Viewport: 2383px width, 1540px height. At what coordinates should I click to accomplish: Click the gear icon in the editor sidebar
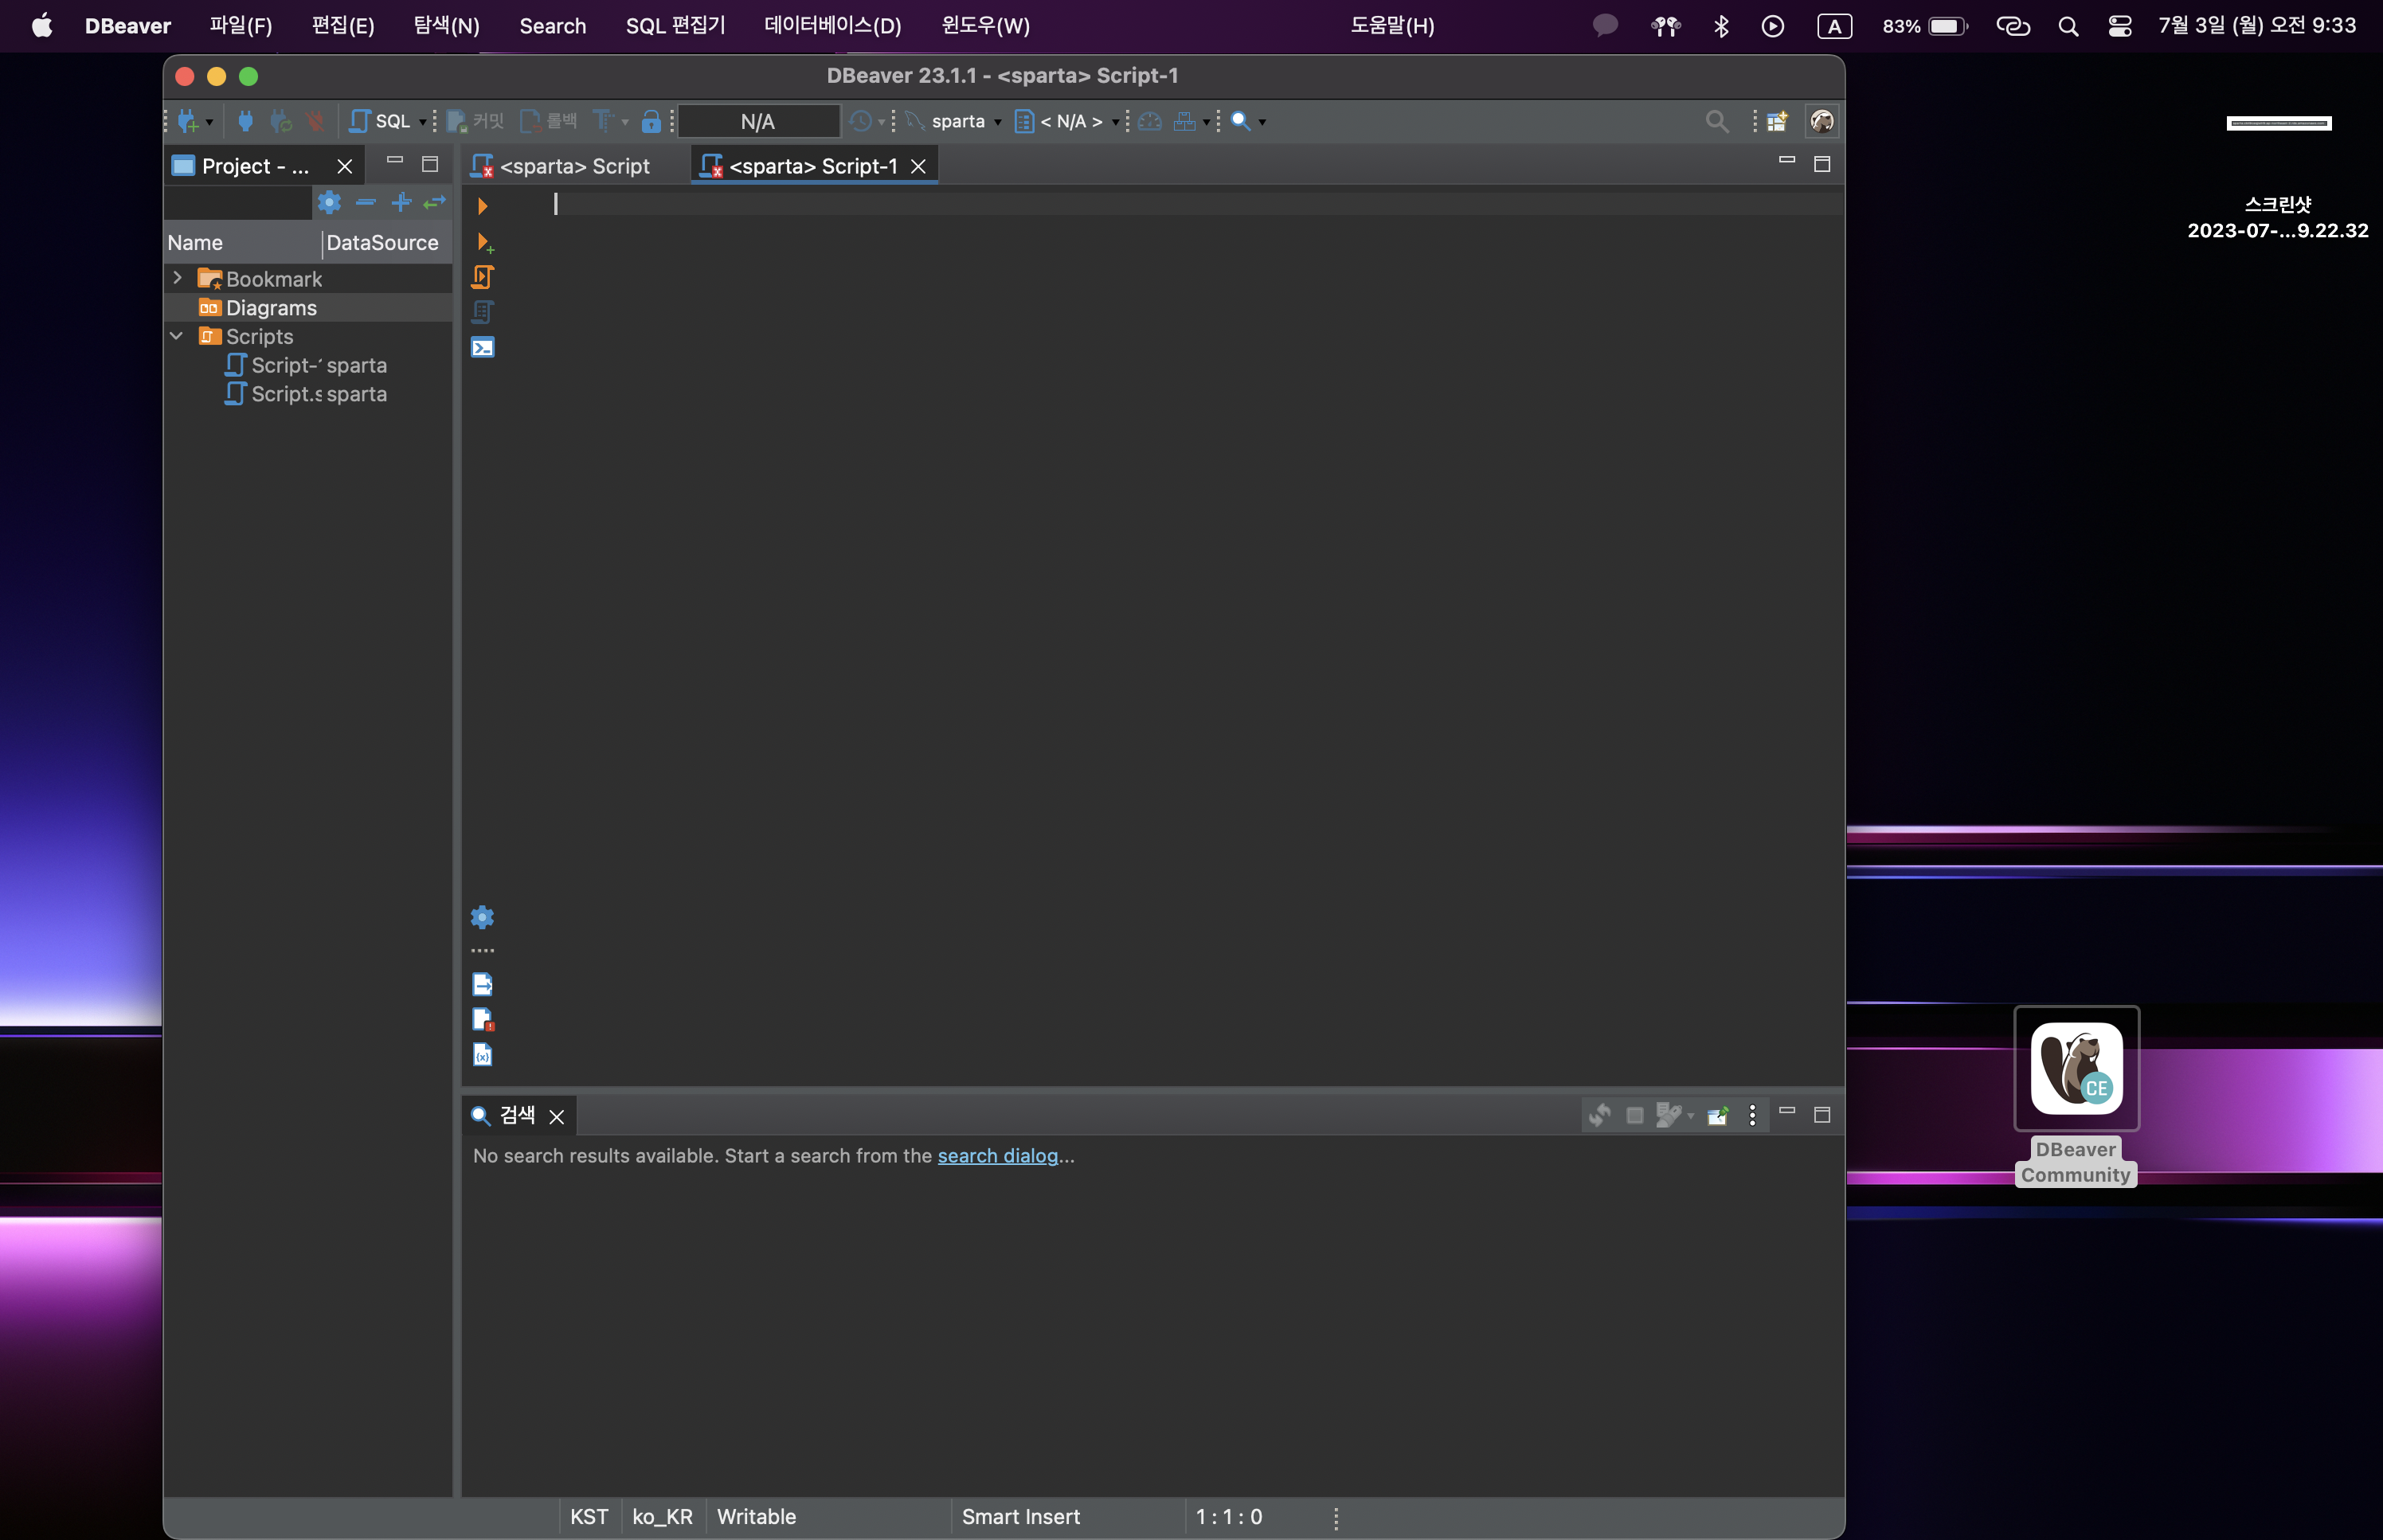[482, 917]
